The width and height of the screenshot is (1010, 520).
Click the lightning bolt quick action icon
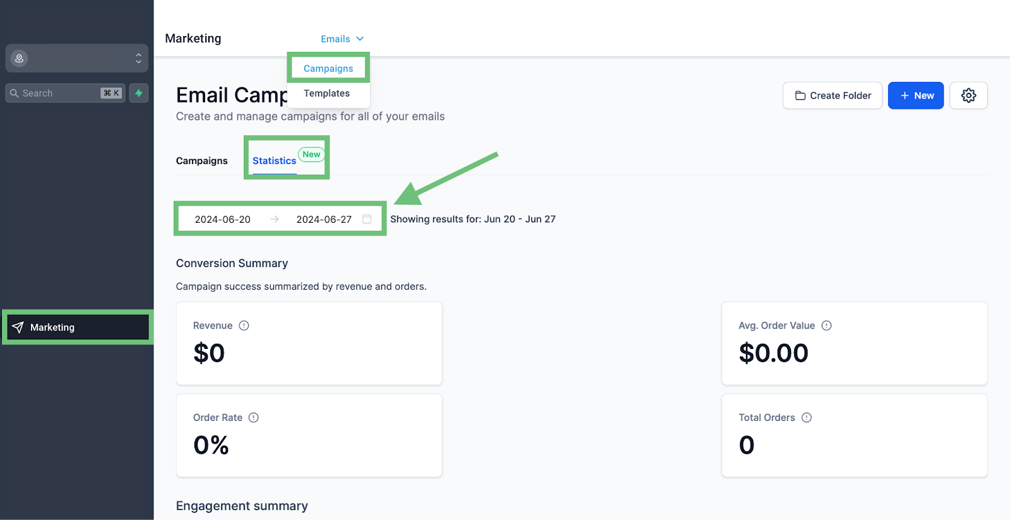(139, 93)
